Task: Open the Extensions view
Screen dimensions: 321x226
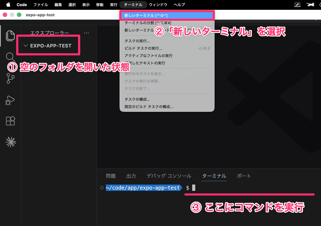Action: click(10, 121)
